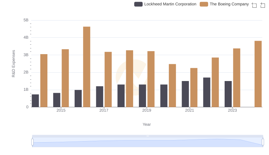Click the zoom reset icon
The image size is (269, 155).
263,5
